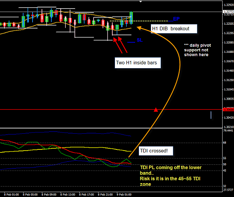Click the 79.4441 indicator scale value

(x=228, y=131)
